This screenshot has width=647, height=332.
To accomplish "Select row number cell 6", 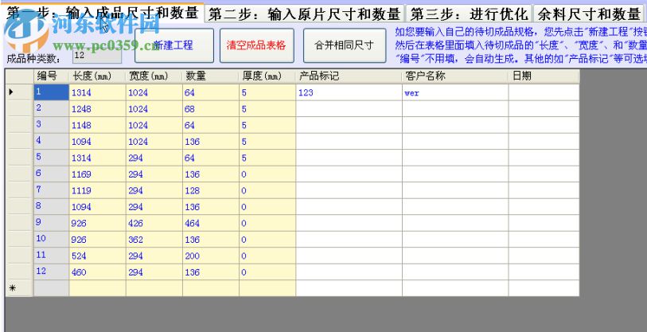I will [x=51, y=174].
